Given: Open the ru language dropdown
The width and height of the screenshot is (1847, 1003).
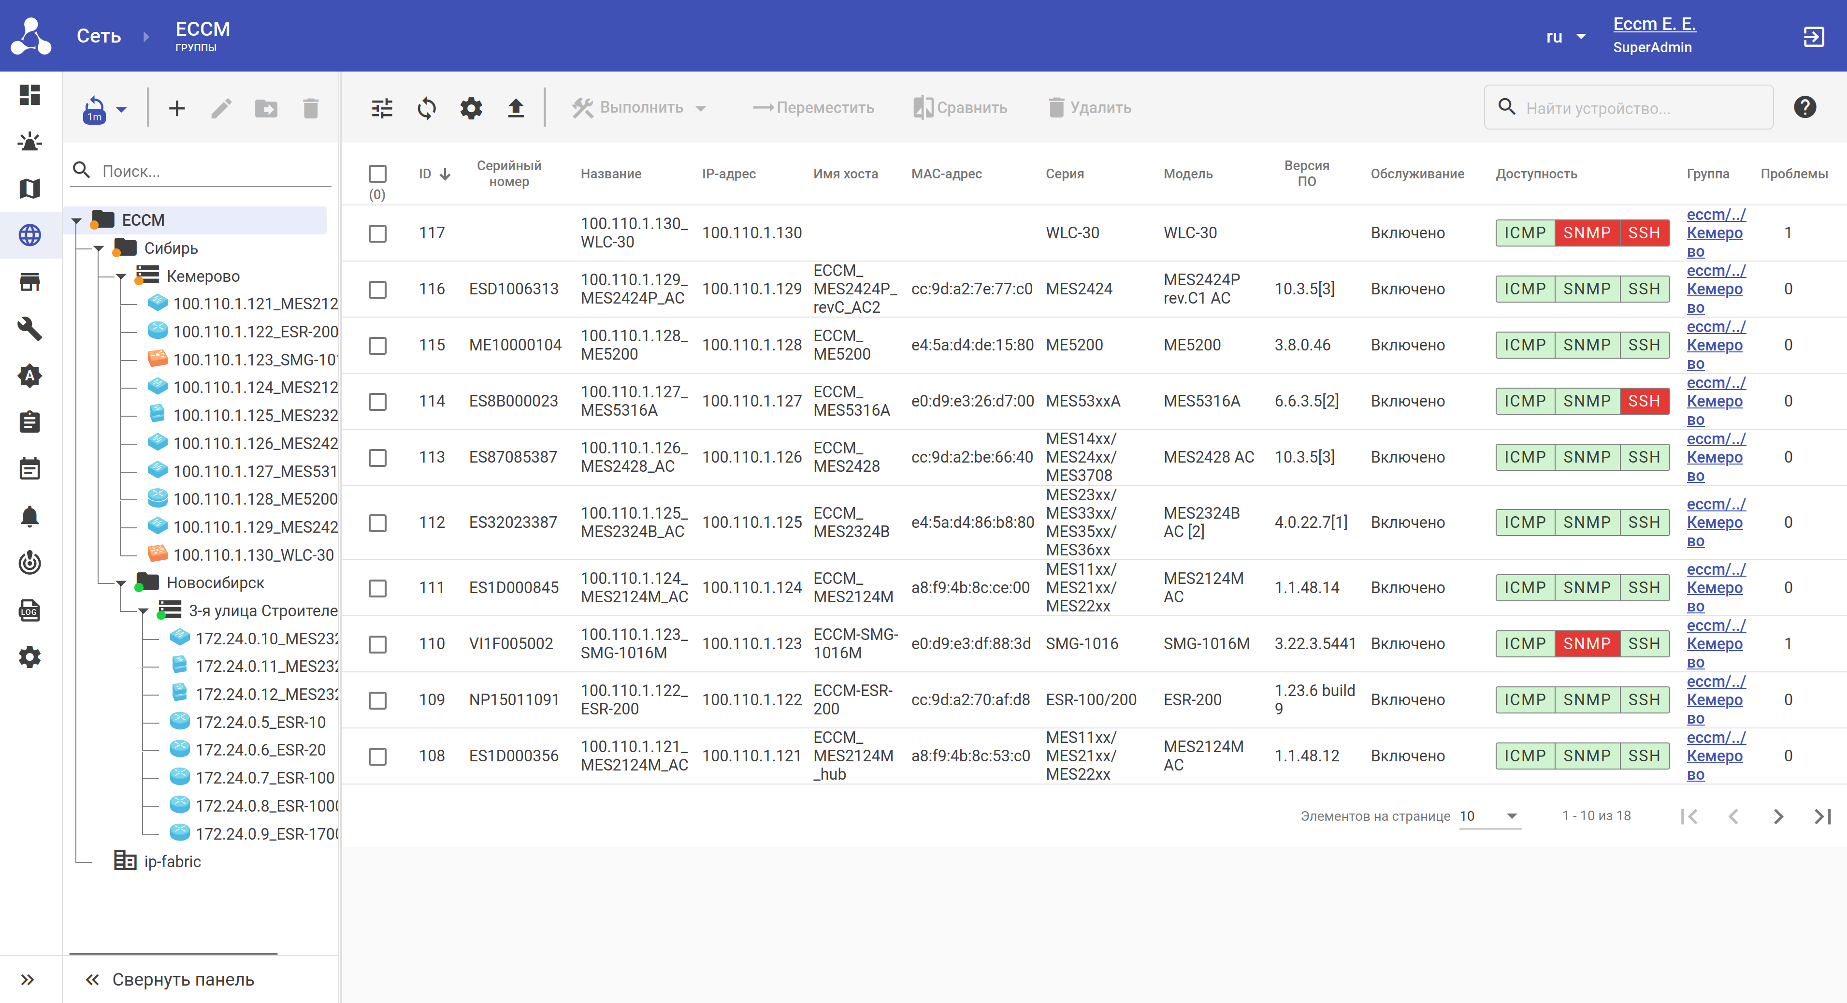Looking at the screenshot, I should (x=1565, y=37).
